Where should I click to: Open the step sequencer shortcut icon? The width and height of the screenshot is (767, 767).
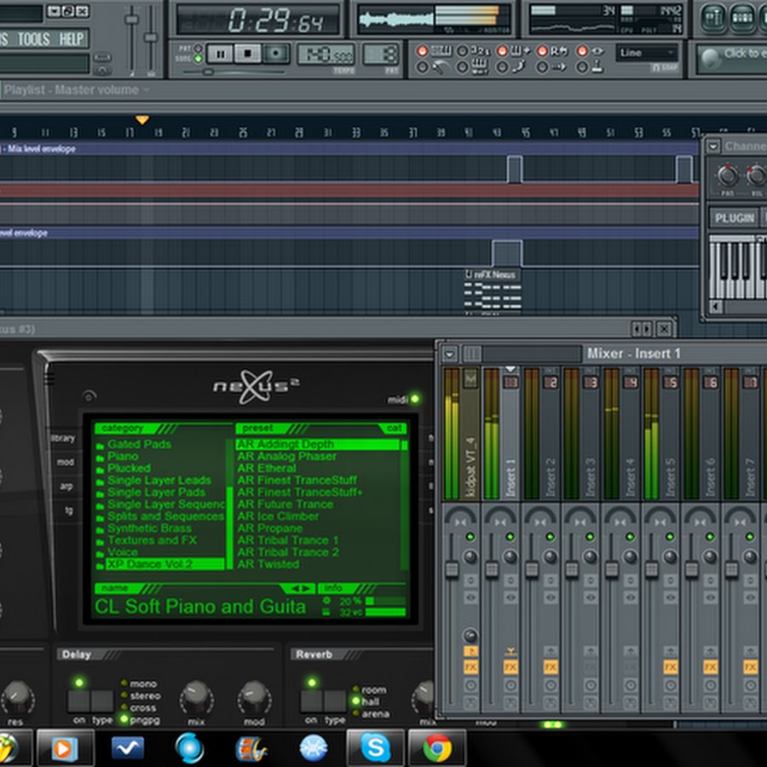click(x=742, y=18)
